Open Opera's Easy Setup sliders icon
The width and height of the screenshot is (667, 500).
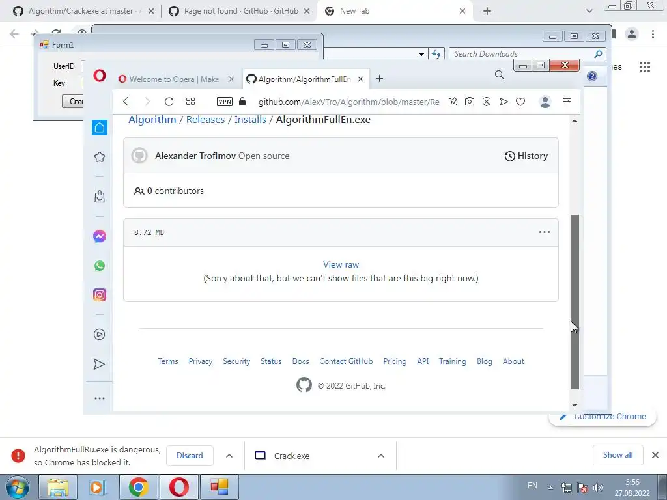pos(567,101)
